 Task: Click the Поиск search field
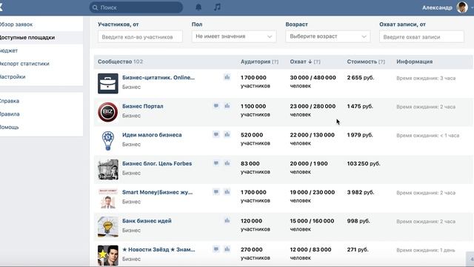click(136, 7)
